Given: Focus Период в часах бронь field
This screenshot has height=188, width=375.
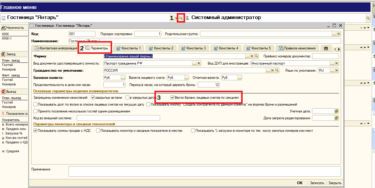Looking at the screenshot, I should [209, 85].
